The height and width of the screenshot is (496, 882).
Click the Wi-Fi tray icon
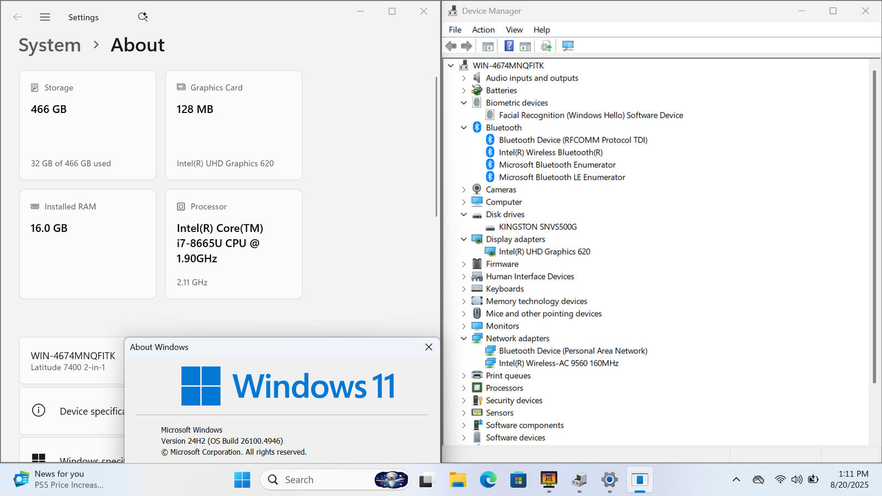780,479
